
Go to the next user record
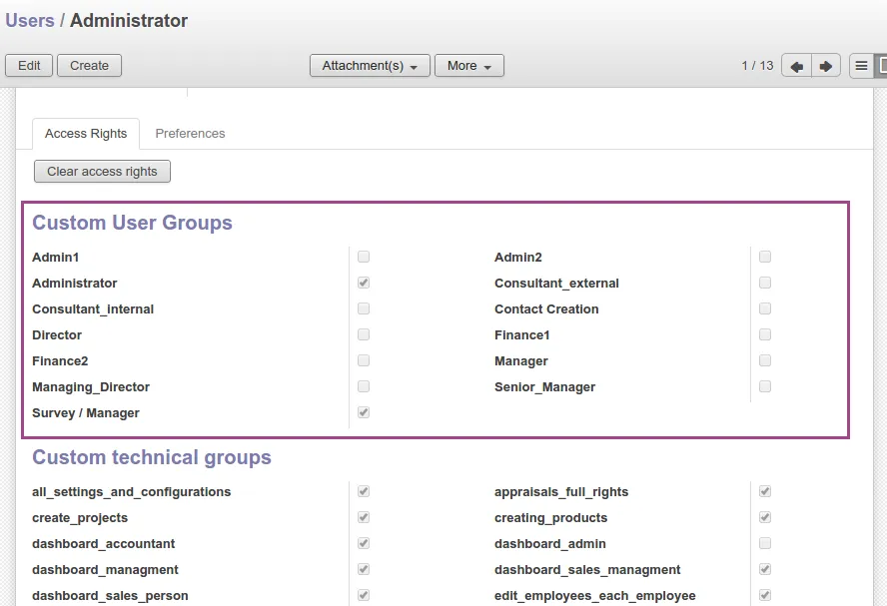[x=825, y=66]
